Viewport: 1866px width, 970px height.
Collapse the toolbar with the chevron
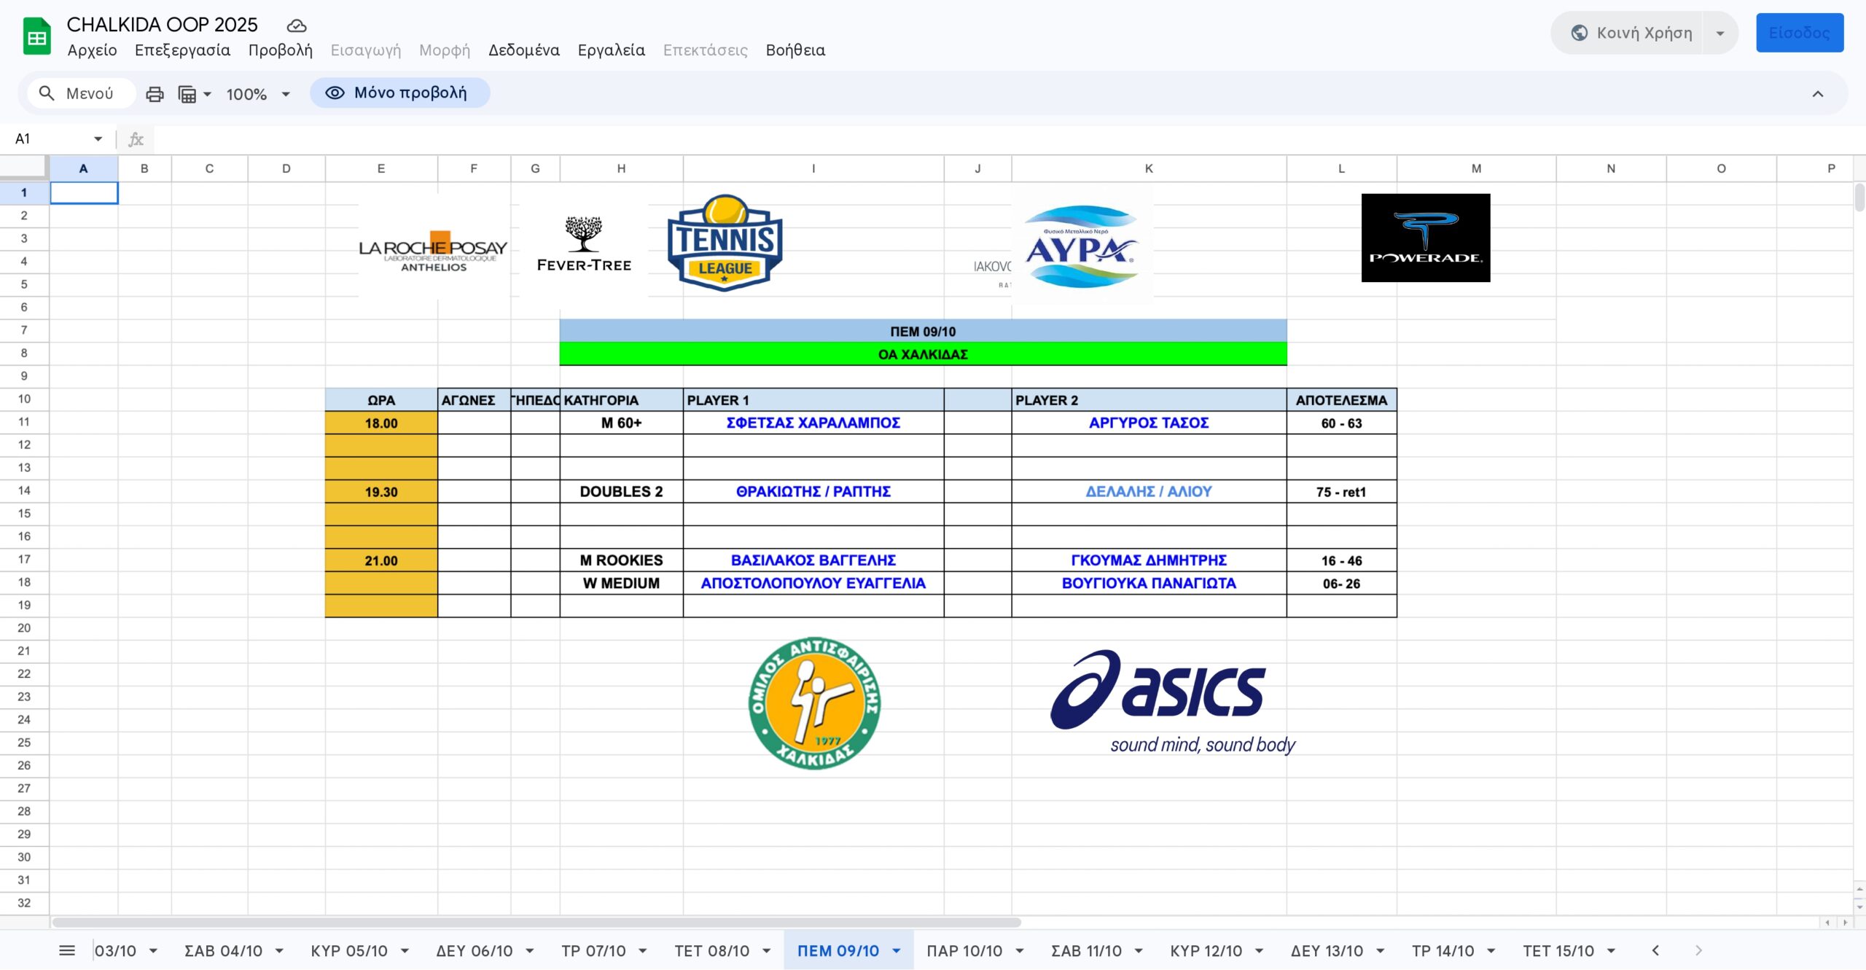pos(1817,94)
